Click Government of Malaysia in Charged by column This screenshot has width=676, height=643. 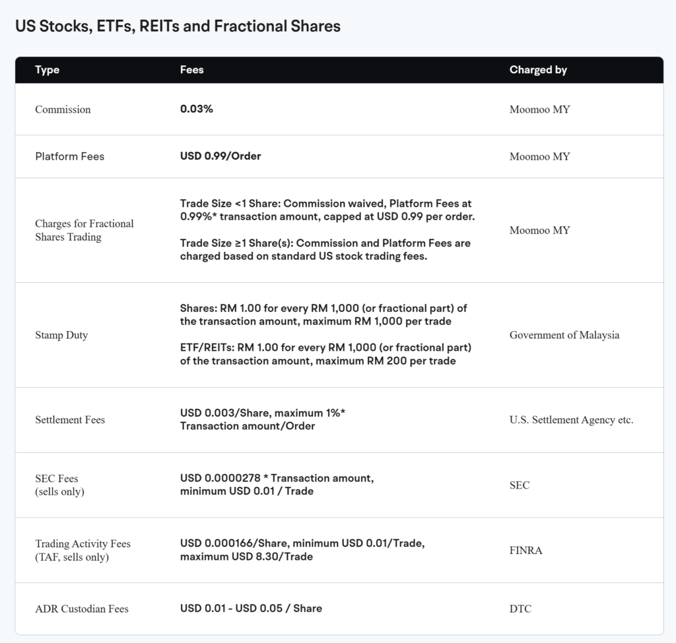564,335
